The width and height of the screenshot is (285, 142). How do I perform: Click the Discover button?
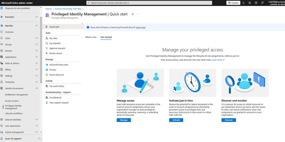click(229, 120)
